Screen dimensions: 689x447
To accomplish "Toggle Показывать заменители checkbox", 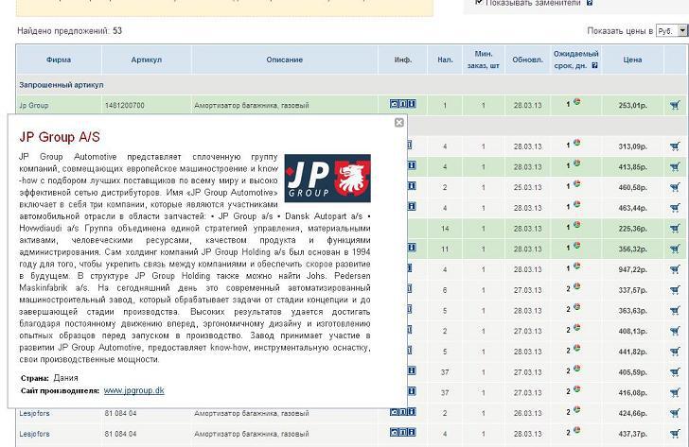I will tap(479, 3).
